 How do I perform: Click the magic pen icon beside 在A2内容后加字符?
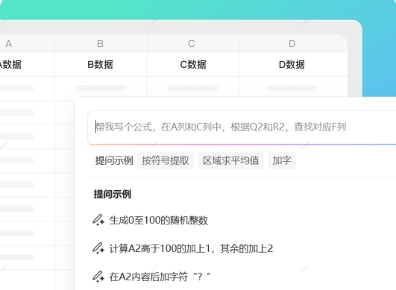[98, 277]
